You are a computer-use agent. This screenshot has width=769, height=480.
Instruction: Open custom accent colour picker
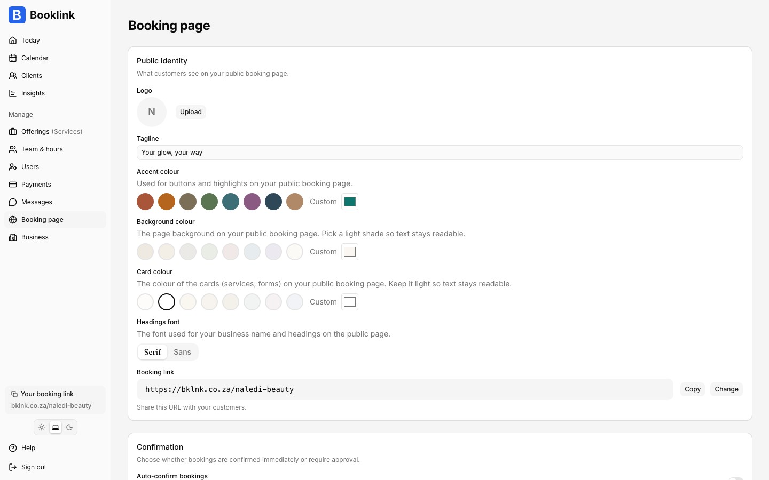[350, 202]
